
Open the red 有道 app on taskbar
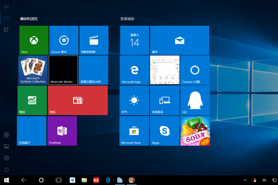[x=96, y=180]
